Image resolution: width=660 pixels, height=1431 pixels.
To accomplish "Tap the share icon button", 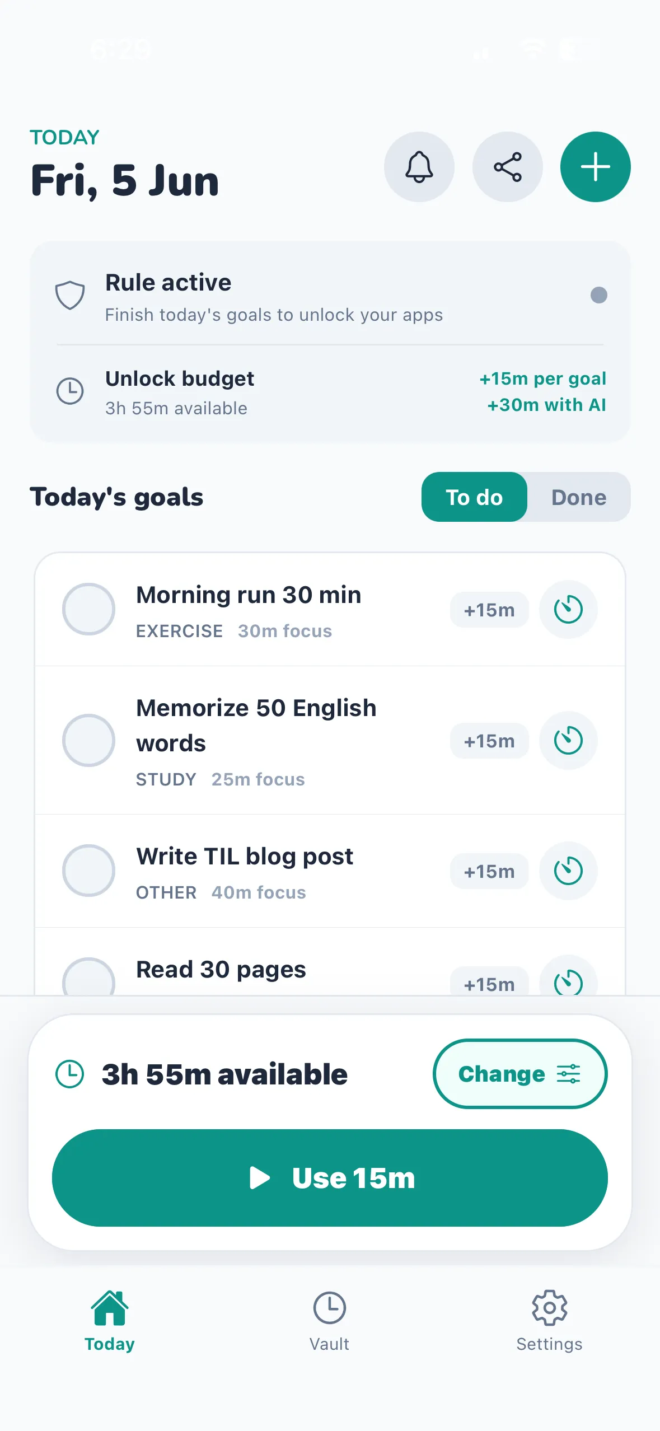I will pyautogui.click(x=507, y=167).
